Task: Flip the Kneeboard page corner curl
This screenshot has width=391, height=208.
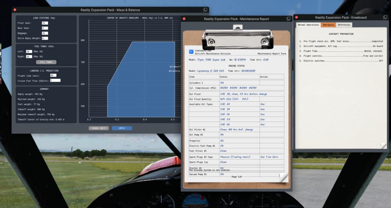Action: (x=383, y=146)
